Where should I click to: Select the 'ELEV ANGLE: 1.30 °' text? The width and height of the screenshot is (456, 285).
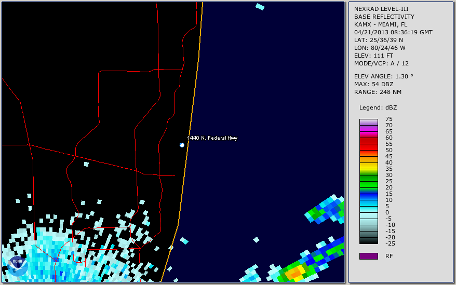(383, 76)
